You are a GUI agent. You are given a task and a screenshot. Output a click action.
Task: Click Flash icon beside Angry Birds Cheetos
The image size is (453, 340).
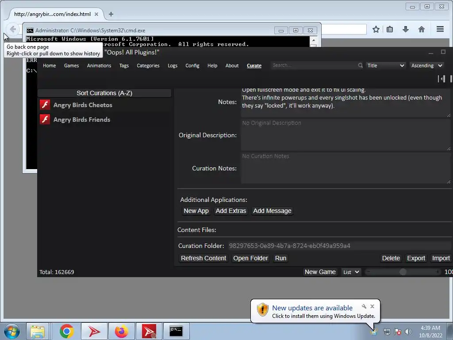[45, 104]
